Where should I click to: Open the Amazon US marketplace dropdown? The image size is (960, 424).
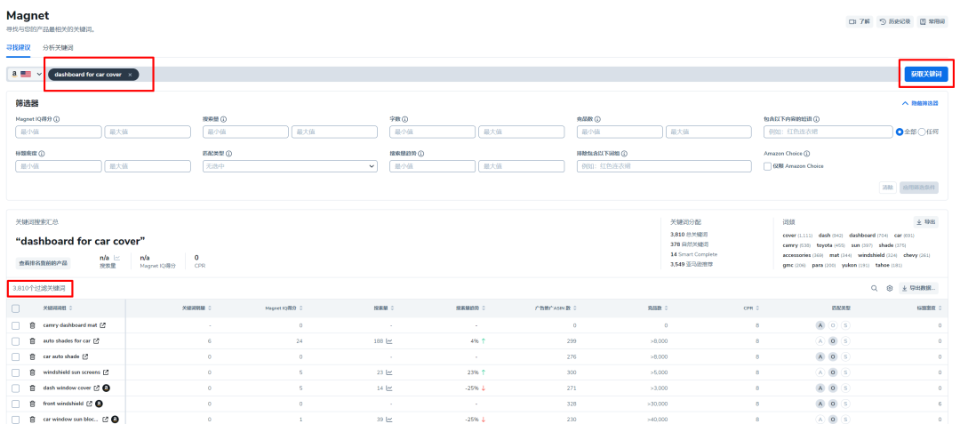[27, 74]
